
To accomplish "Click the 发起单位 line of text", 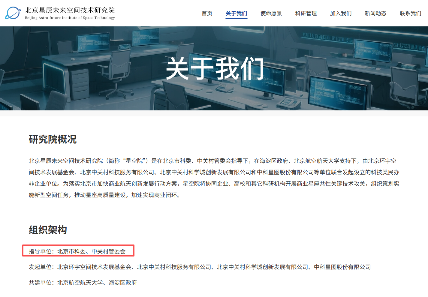I will (x=200, y=267).
